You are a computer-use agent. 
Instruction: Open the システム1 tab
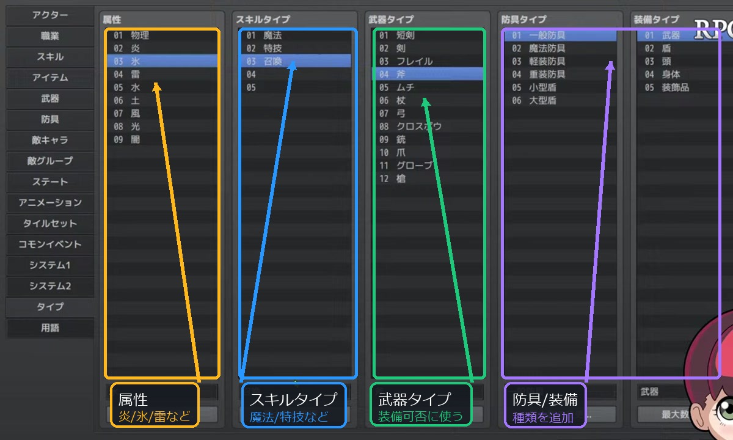(x=50, y=265)
